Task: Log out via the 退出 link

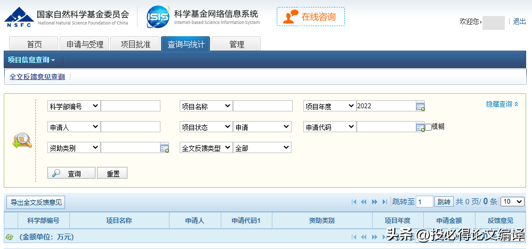Action: coord(519,21)
